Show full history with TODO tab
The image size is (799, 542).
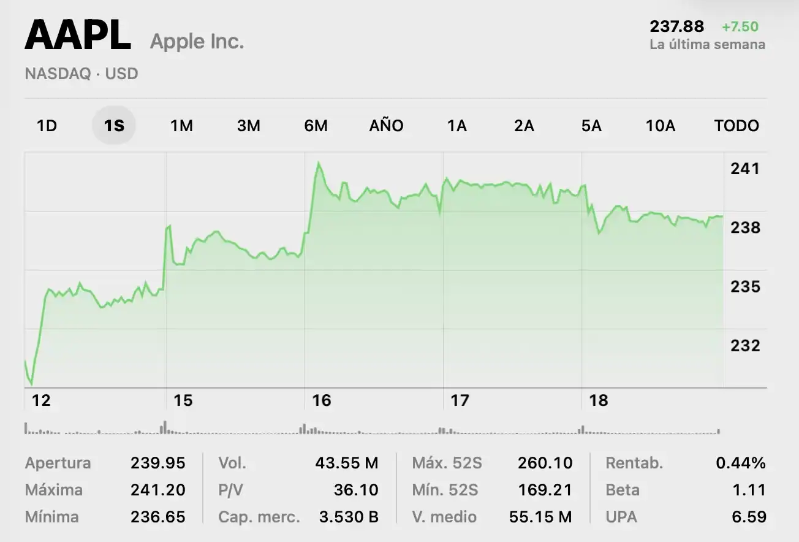tap(737, 126)
